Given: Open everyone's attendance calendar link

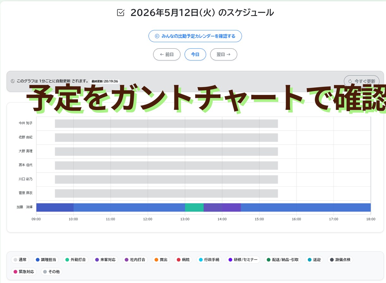Looking at the screenshot, I should [195, 36].
